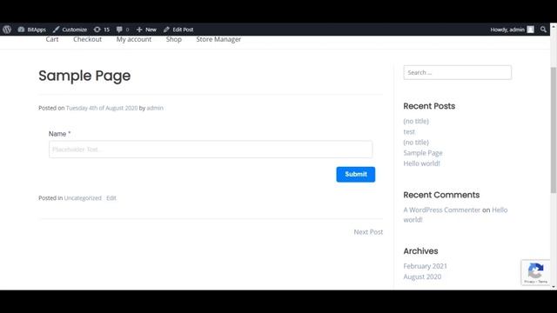Open the Customize link in admin bar
This screenshot has width=557, height=313.
[70, 30]
